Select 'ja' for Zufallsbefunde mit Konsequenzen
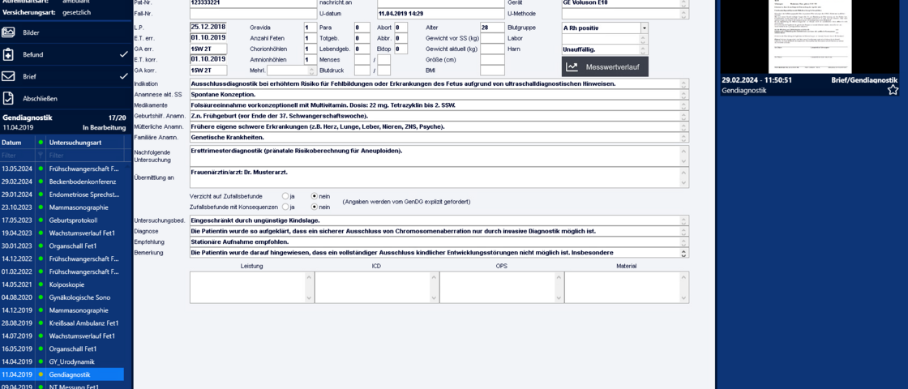Image resolution: width=908 pixels, height=389 pixels. (285, 207)
